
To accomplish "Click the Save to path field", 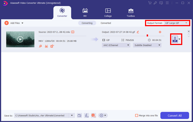I will coord(41,116).
